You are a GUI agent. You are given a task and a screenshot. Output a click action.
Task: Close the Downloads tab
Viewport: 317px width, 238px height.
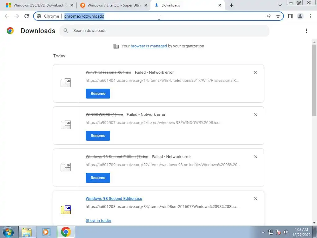220,5
